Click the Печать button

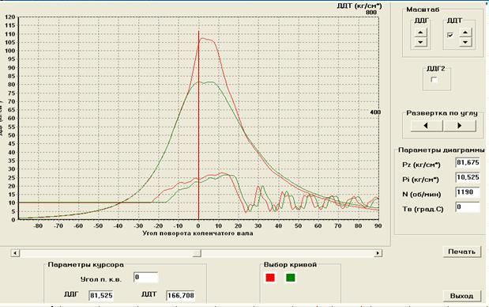coord(461,252)
